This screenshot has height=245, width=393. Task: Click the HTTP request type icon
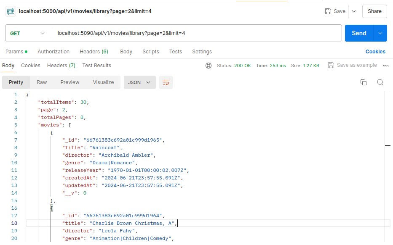[11, 11]
